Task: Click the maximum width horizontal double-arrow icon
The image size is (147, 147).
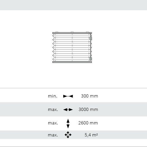Action: (x=68, y=110)
